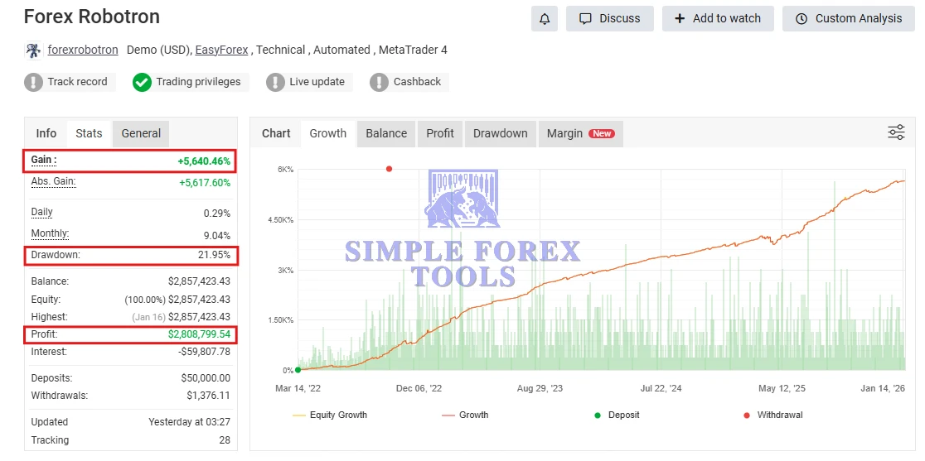Screen dimensions: 925x461
Task: Toggle the Deposit legend item
Action: point(617,415)
